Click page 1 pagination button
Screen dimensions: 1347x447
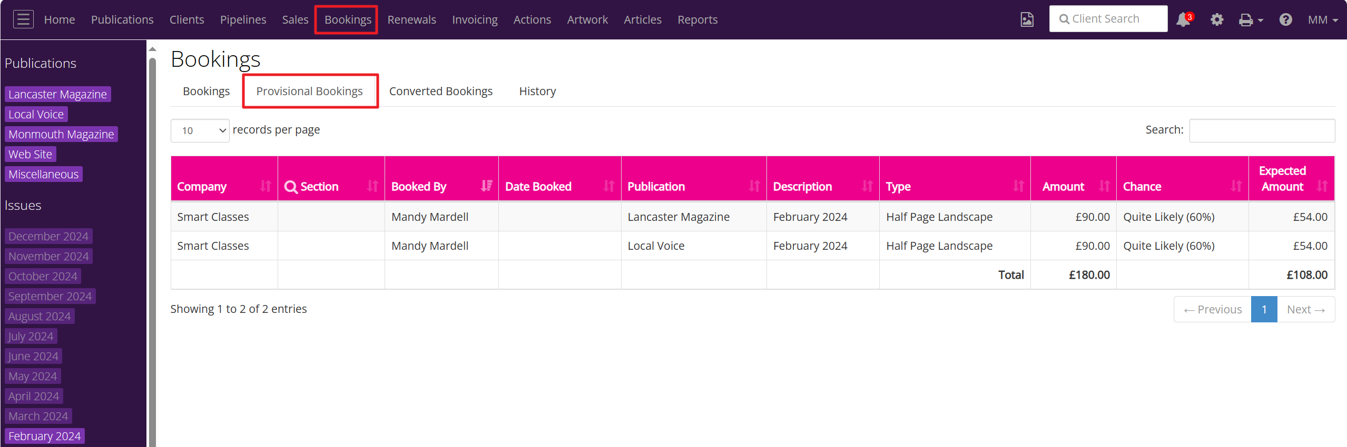[x=1264, y=309]
